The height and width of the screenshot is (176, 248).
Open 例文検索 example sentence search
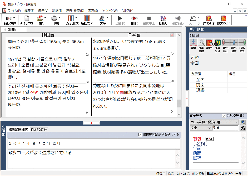223,20
